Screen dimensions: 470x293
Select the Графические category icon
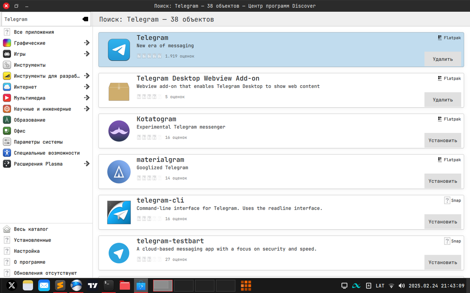click(7, 43)
